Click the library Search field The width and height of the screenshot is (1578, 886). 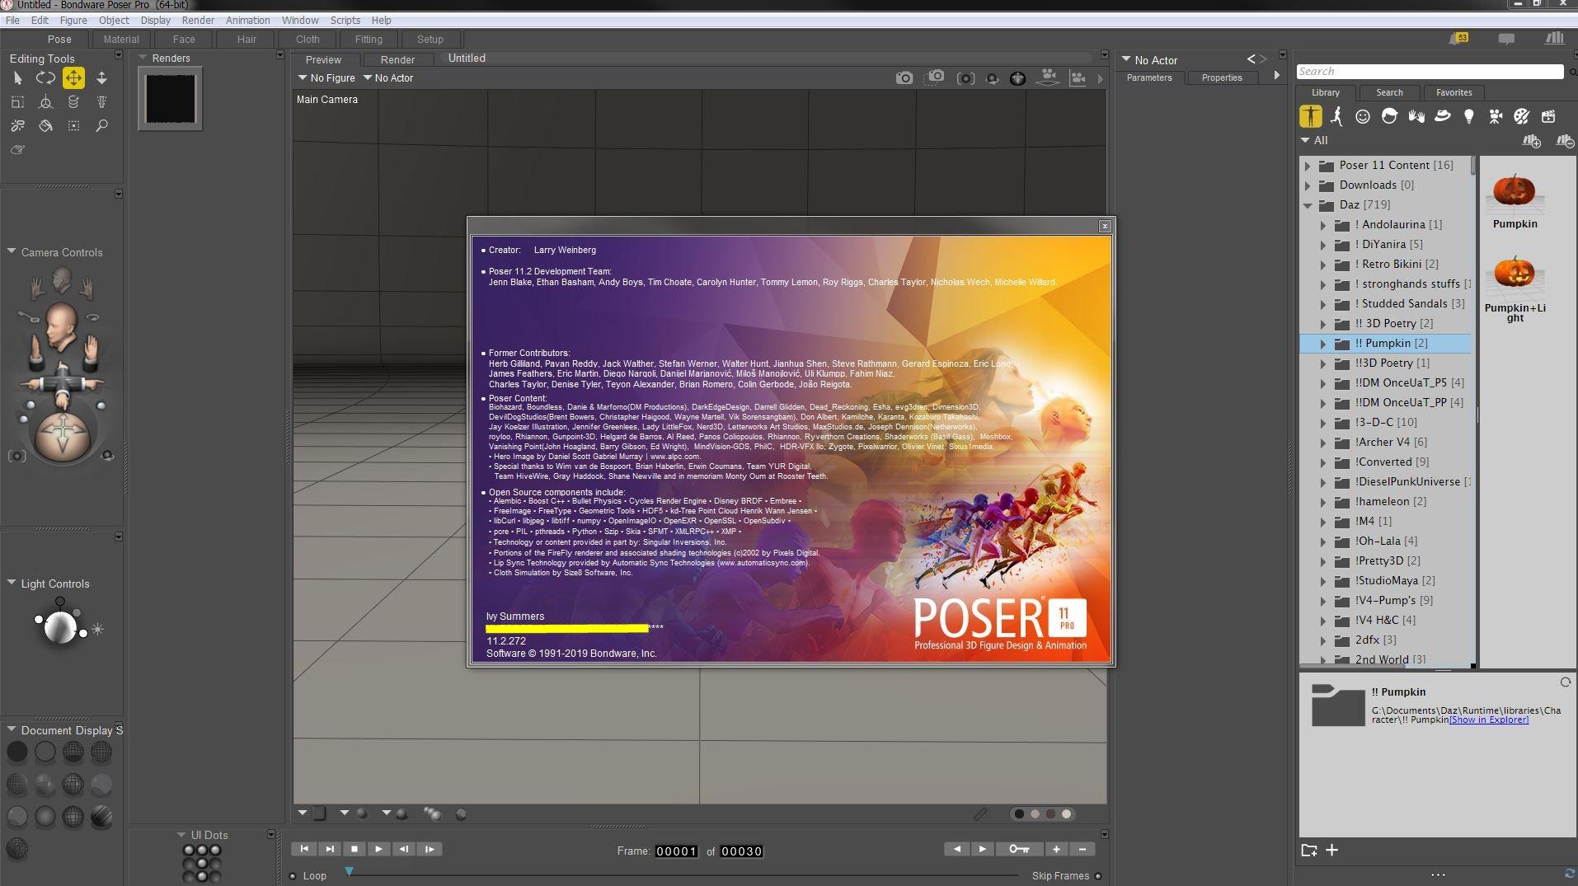[x=1430, y=72]
